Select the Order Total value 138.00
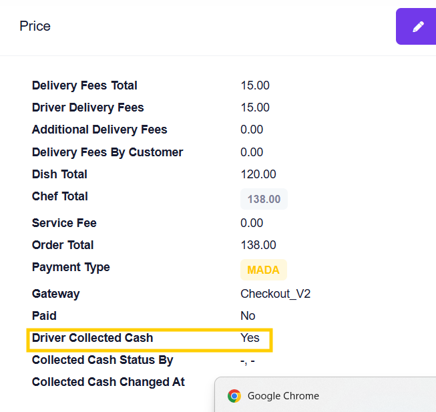This screenshot has height=412, width=436. (258, 245)
